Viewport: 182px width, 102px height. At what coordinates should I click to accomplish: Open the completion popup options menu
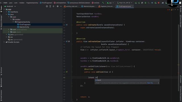coord(158,83)
